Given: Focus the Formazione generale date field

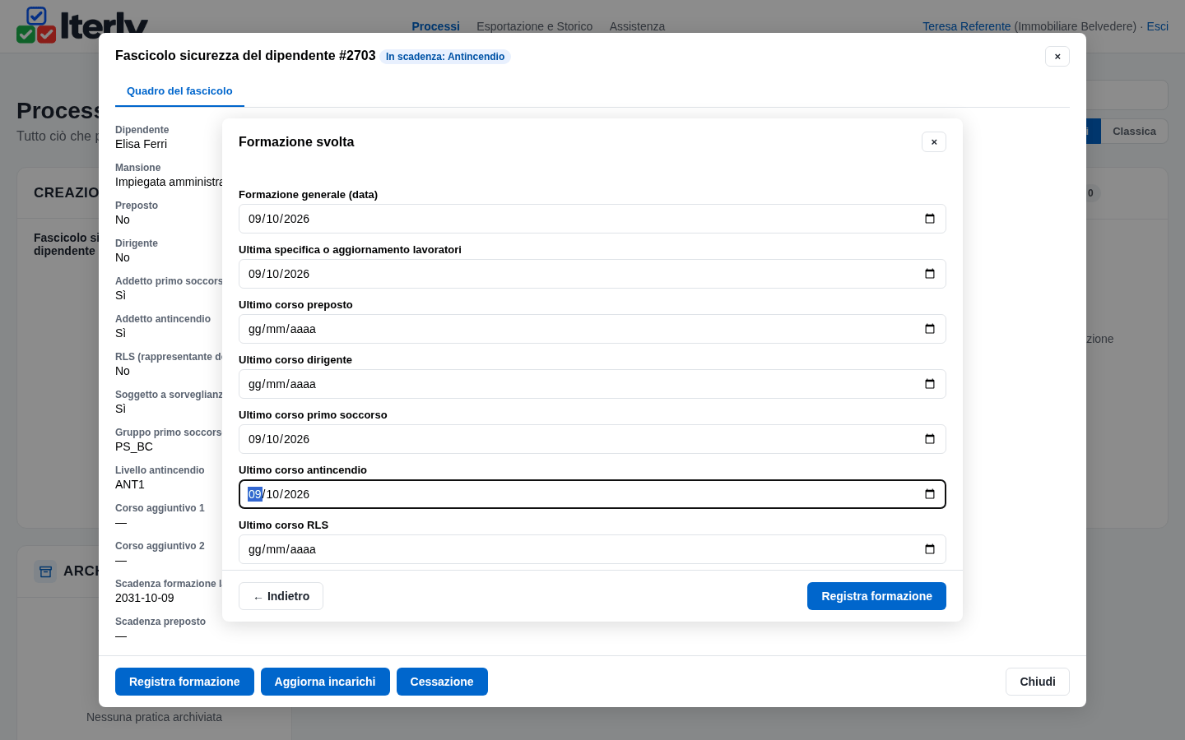Looking at the screenshot, I should click(x=592, y=219).
